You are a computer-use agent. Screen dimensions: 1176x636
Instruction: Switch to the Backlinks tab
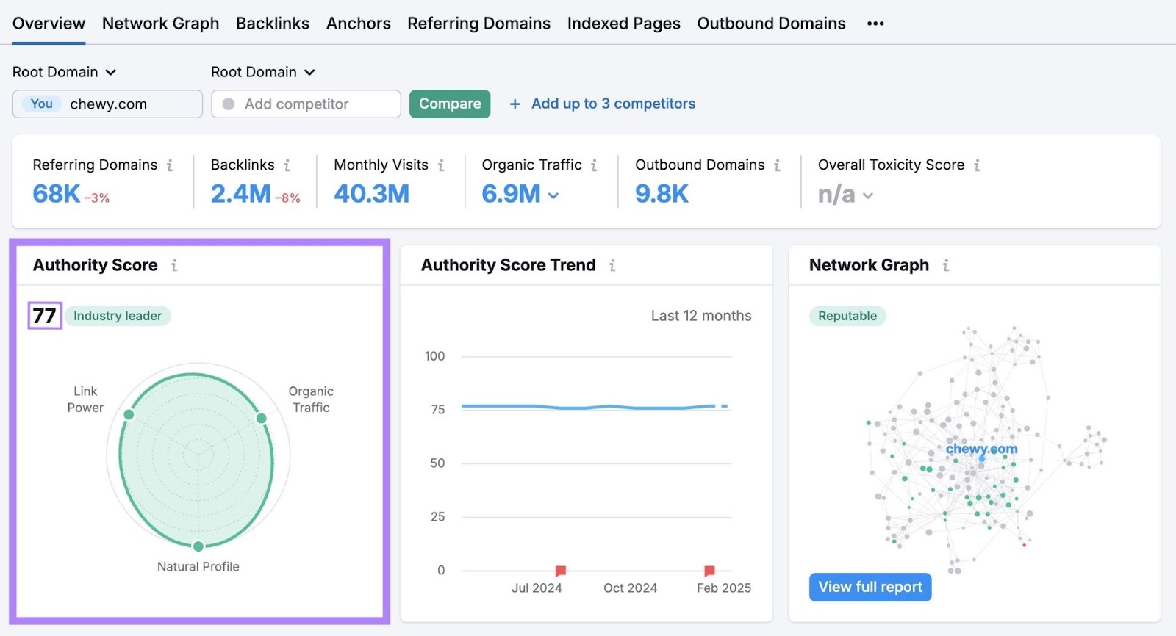(x=273, y=24)
